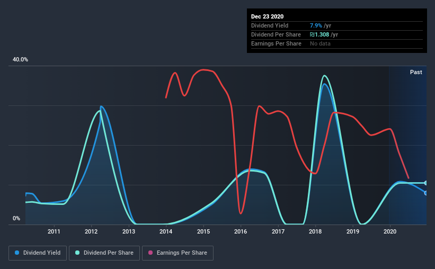Click the 2018 x-axis label

point(315,231)
